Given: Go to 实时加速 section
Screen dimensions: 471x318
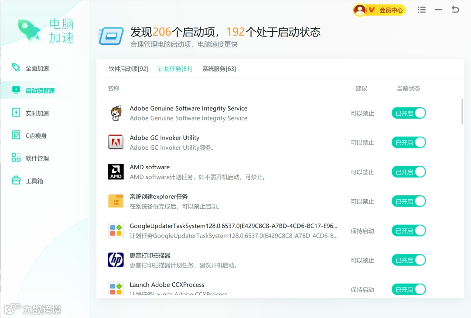Looking at the screenshot, I should pos(37,113).
